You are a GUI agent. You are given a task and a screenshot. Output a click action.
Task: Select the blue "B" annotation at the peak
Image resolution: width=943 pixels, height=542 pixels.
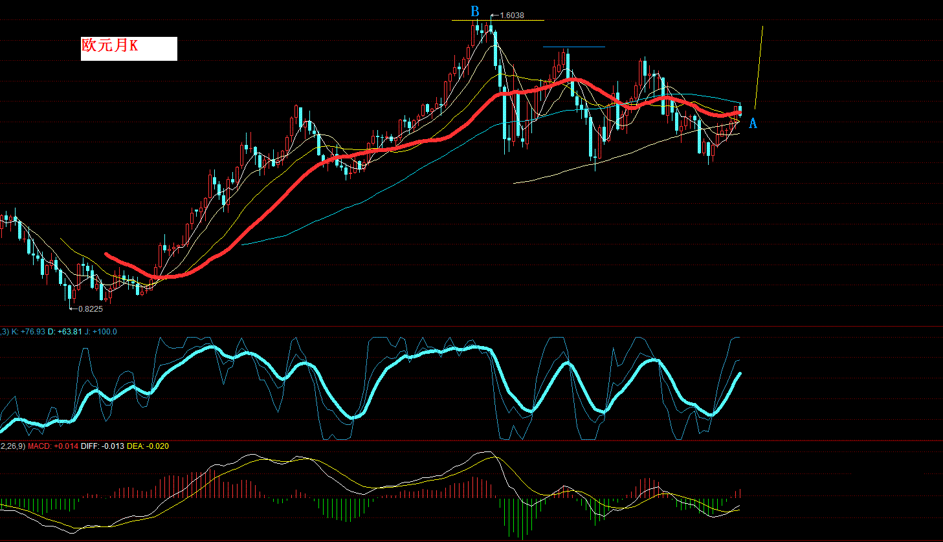(x=475, y=11)
